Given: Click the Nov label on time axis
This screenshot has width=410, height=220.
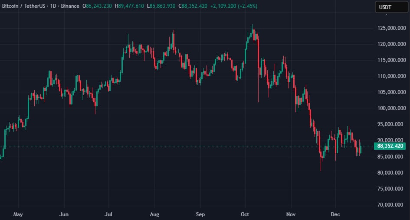Looking at the screenshot, I should pyautogui.click(x=291, y=214).
